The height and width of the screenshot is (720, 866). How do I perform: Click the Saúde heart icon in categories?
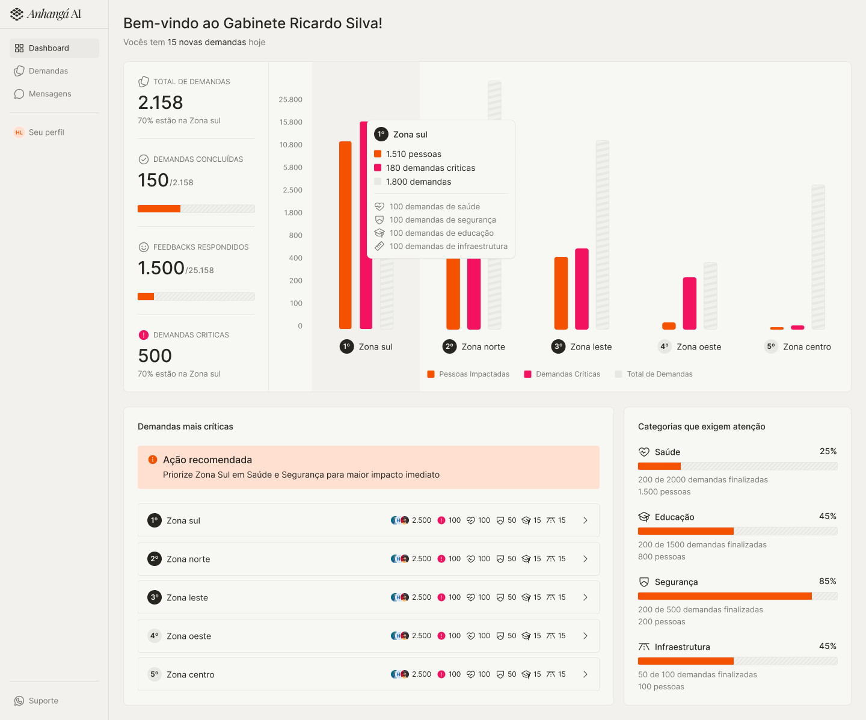coord(644,452)
